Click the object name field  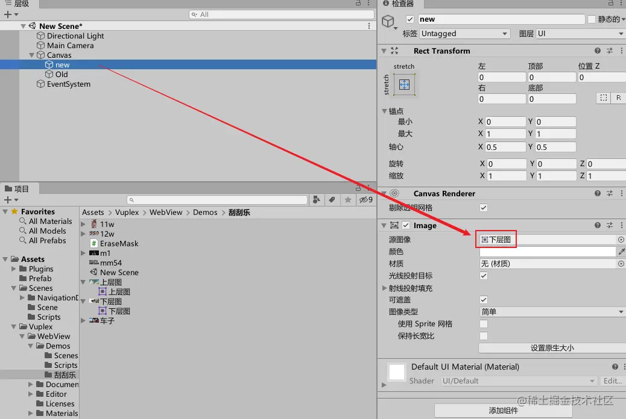(x=501, y=19)
